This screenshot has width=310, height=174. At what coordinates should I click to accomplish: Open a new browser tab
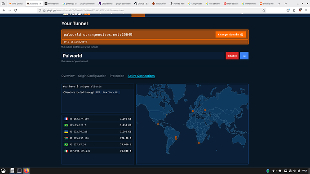click(x=279, y=4)
